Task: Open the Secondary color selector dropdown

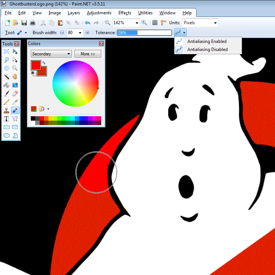Action: point(51,54)
